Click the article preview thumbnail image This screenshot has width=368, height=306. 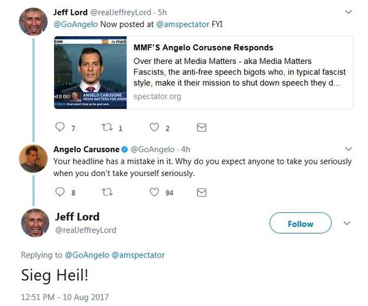pos(90,72)
